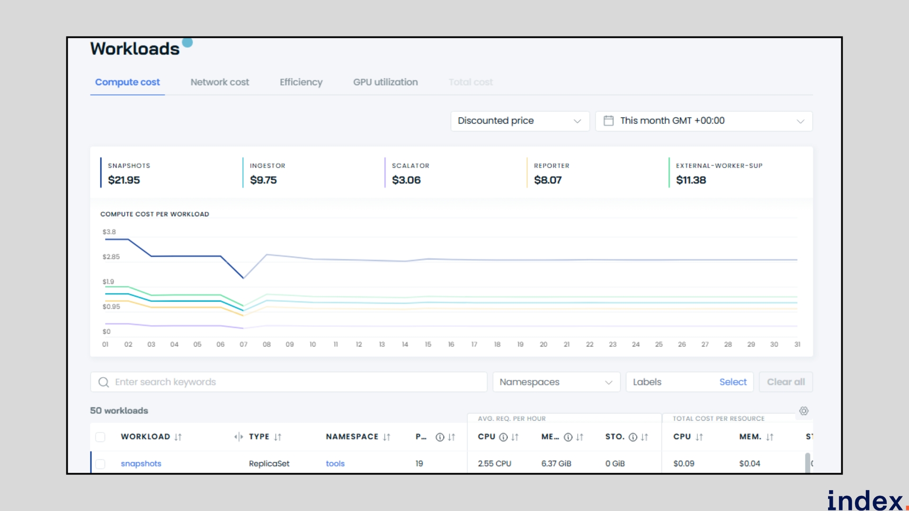
Task: Click the vertical table scrollbar thumb
Action: [x=807, y=462]
